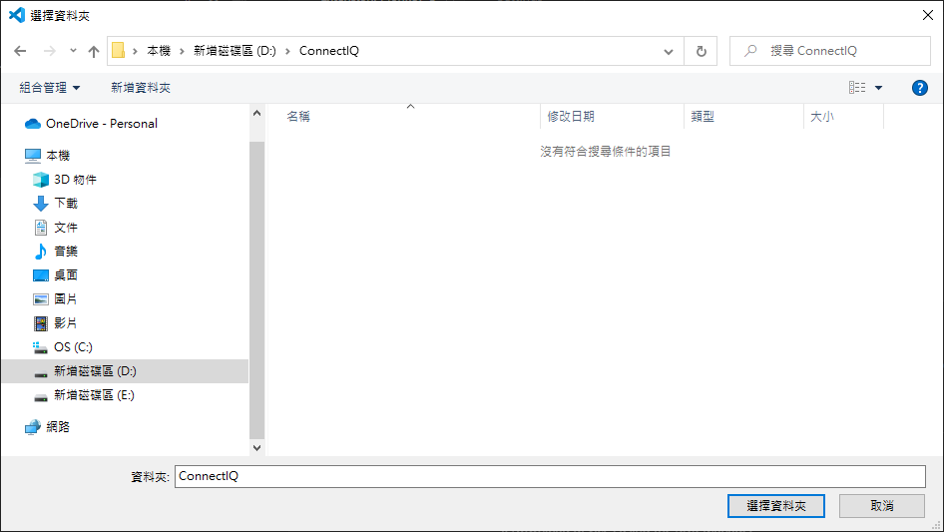Confirm with 選擇資料夾 button
The width and height of the screenshot is (944, 532).
pos(776,506)
